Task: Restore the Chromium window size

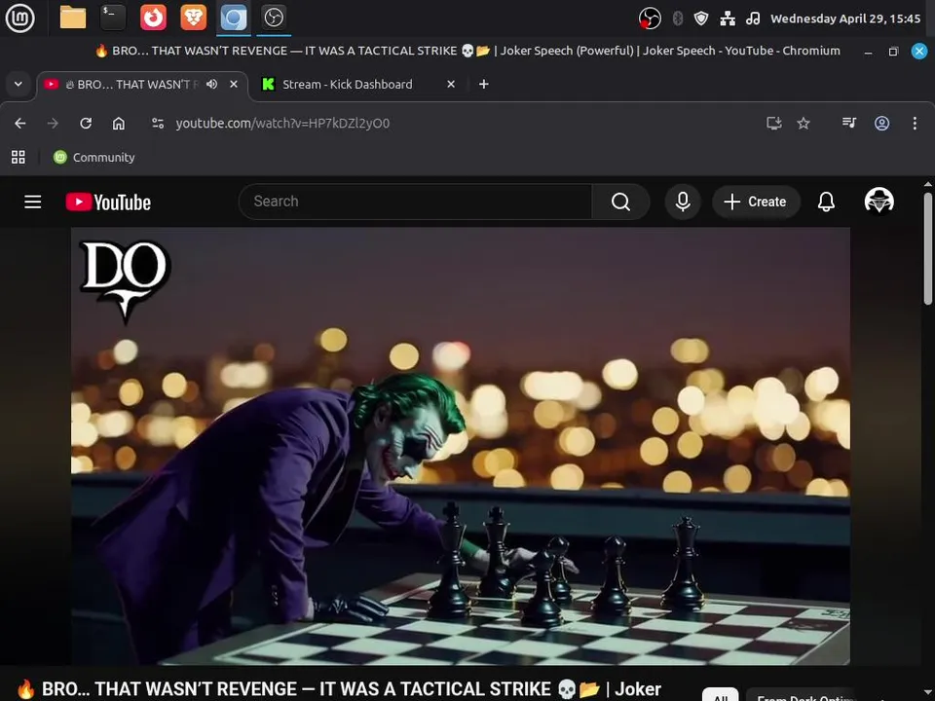Action: point(893,52)
